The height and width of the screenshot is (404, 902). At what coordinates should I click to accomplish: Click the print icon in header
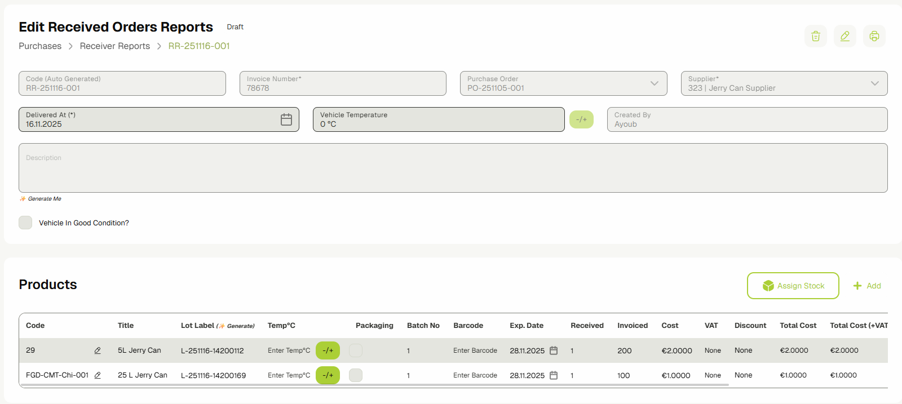point(874,37)
